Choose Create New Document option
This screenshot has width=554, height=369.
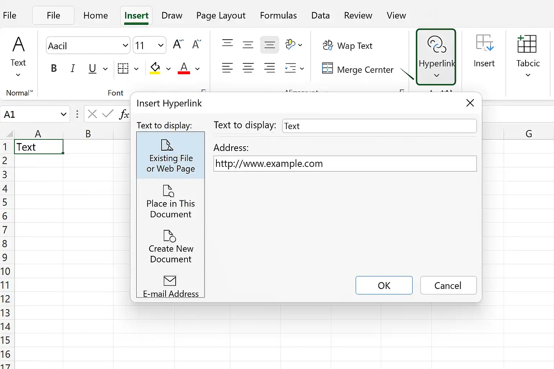click(171, 247)
